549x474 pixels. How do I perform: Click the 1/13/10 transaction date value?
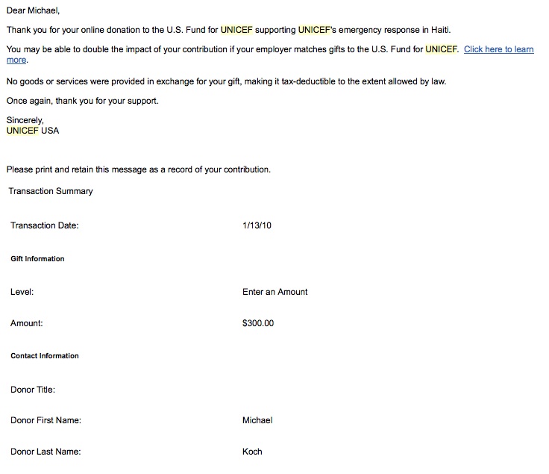[257, 225]
